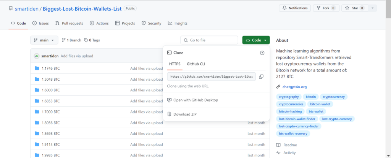Viewport: 391px width, 158px height.
Task: Open the 1.5048 BTC folder
Action: 51,79
